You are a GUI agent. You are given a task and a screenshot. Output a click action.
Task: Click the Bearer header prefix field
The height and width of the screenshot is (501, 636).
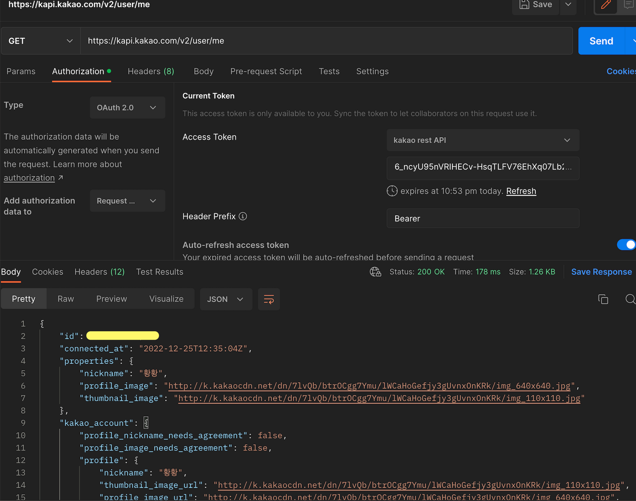(x=482, y=218)
